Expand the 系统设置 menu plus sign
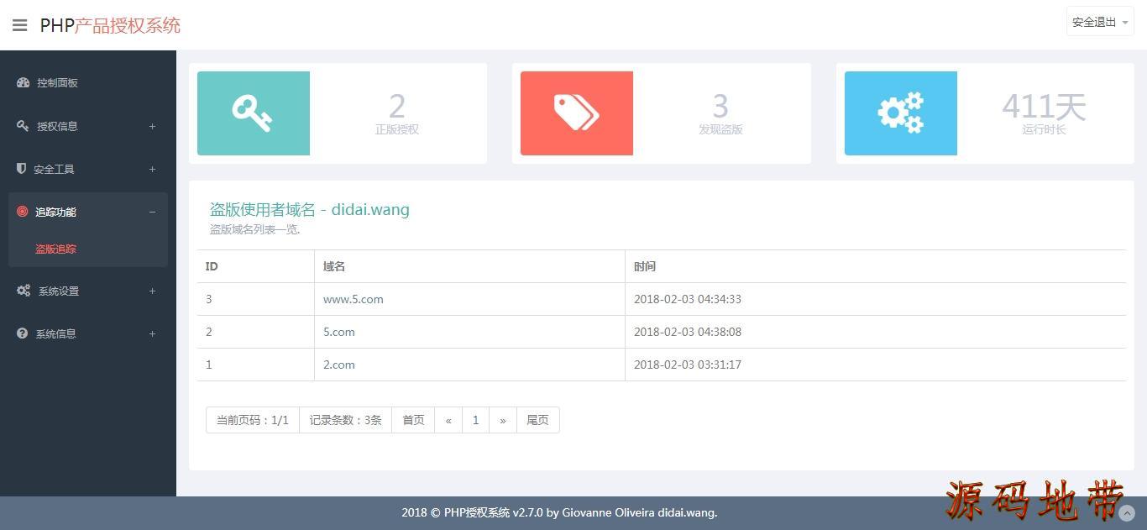The height and width of the screenshot is (530, 1147). click(x=152, y=291)
